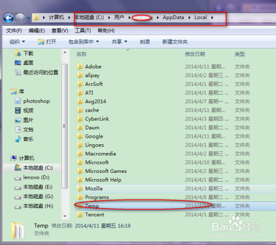Click the cache folder icon
Screen dimensions: 276x245
[80, 110]
